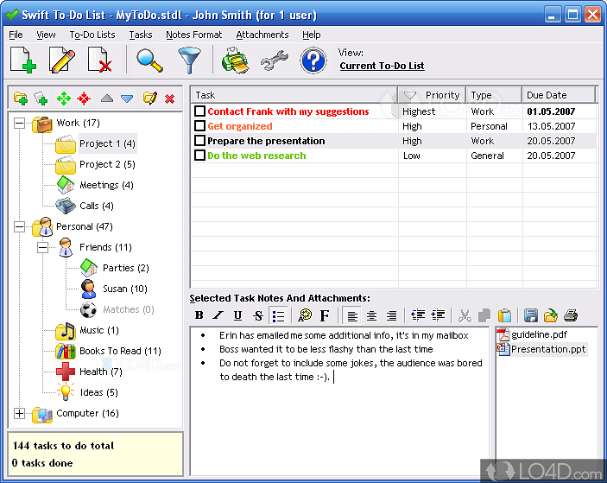
Task: Open the To-Do Lists menu
Action: point(92,35)
